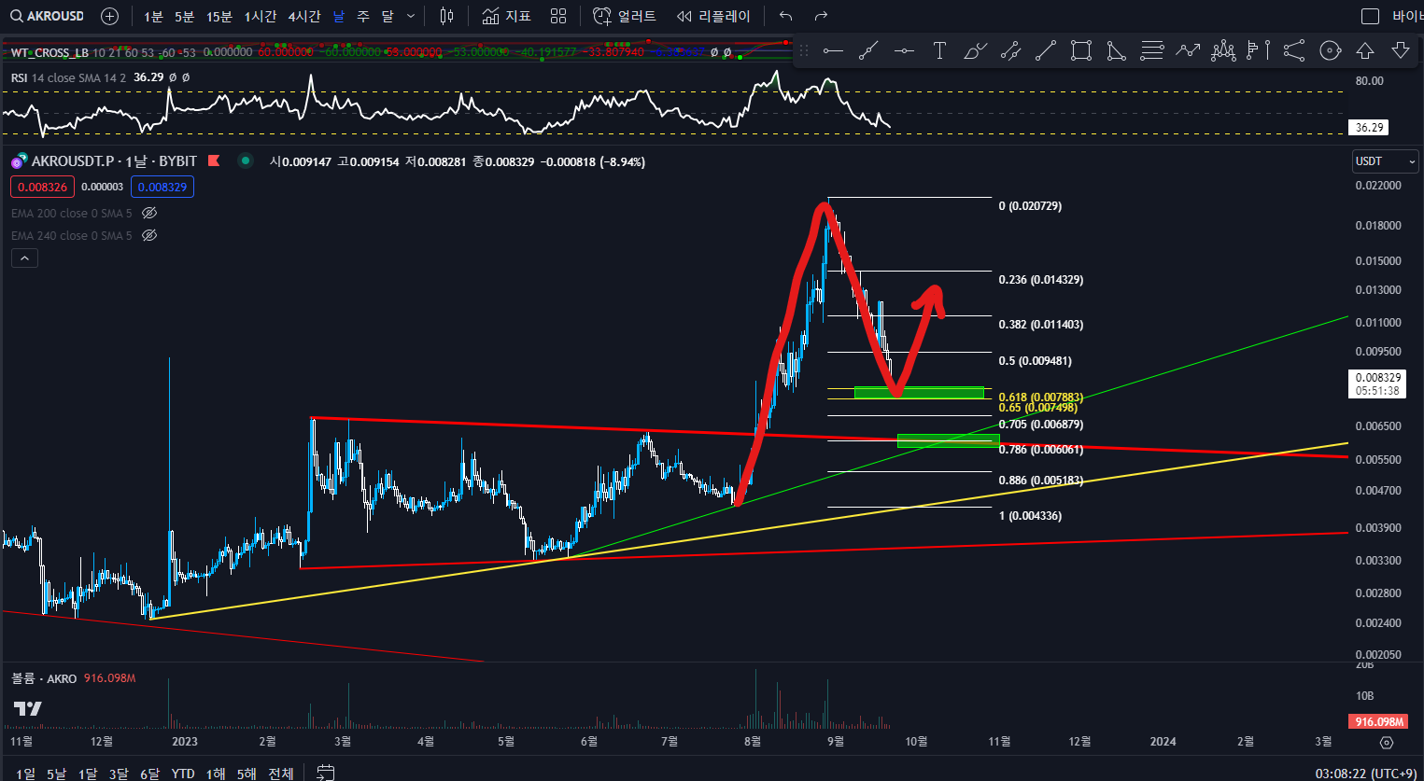Select the Fib circles tool
Viewport: 1424px width, 781px height.
1330,50
